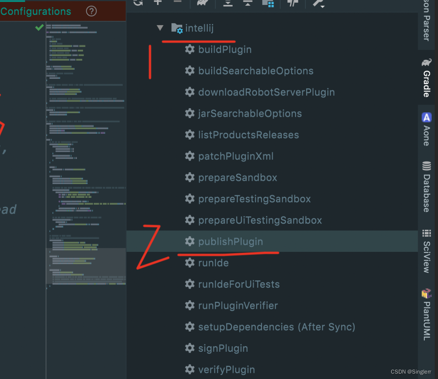Toggle offline mode in Gradle toolbar
This screenshot has width=438, height=379.
click(293, 3)
